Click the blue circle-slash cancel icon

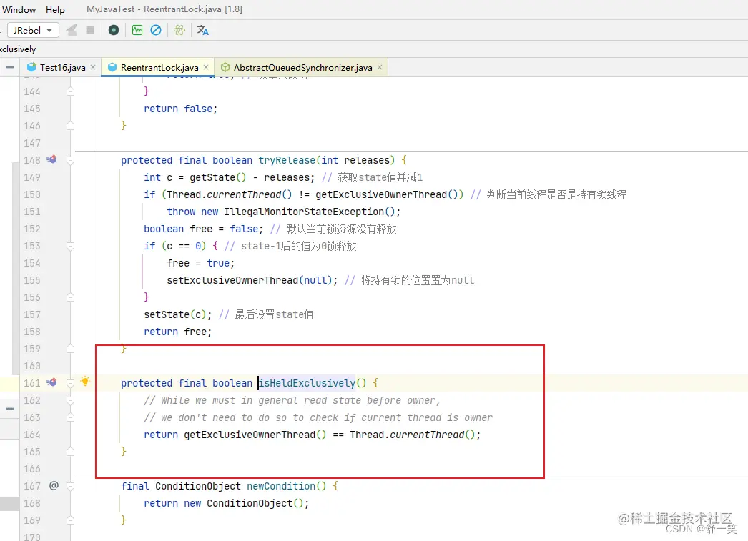click(156, 30)
